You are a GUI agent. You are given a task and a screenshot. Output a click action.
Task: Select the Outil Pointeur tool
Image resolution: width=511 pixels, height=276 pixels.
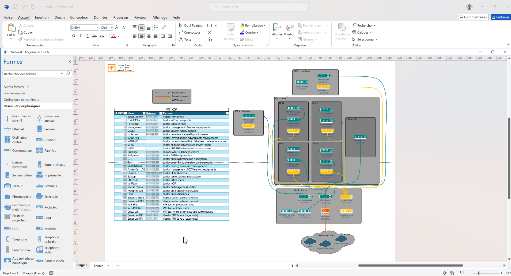tap(191, 25)
